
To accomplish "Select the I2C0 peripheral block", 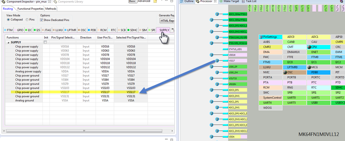I will (x=295, y=62).
